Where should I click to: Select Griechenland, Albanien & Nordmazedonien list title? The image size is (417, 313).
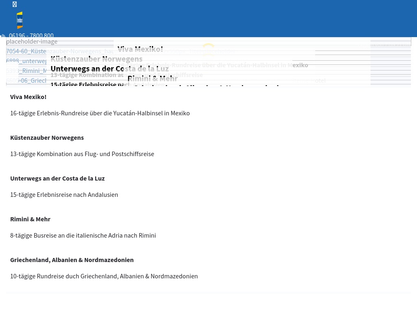(x=72, y=260)
